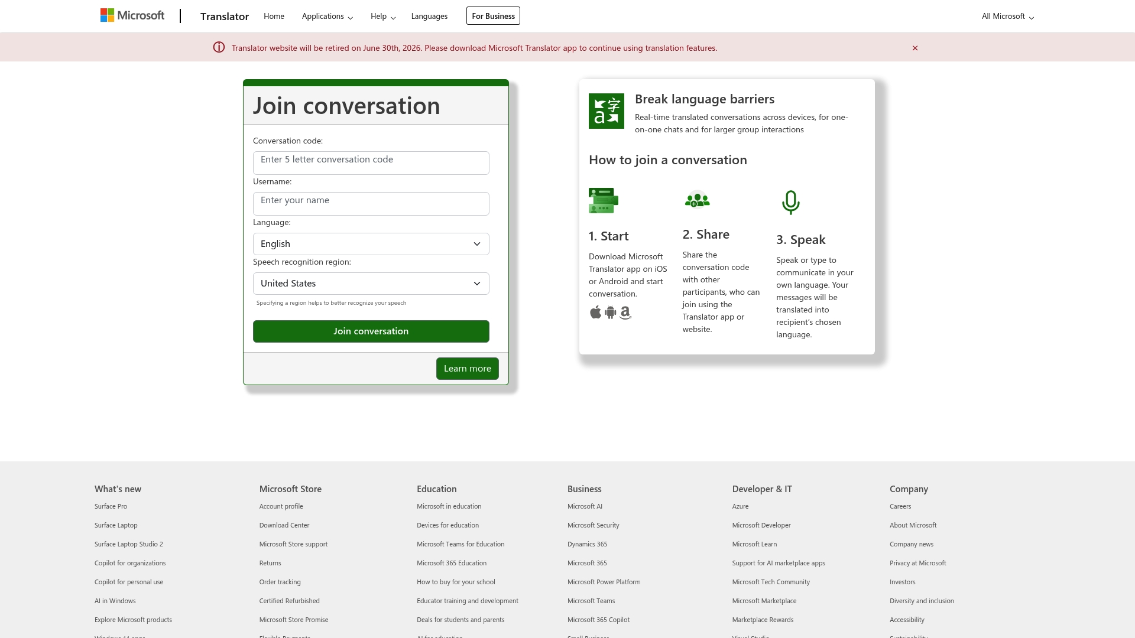This screenshot has height=638, width=1135.
Task: Expand the Applications menu
Action: pos(327,16)
